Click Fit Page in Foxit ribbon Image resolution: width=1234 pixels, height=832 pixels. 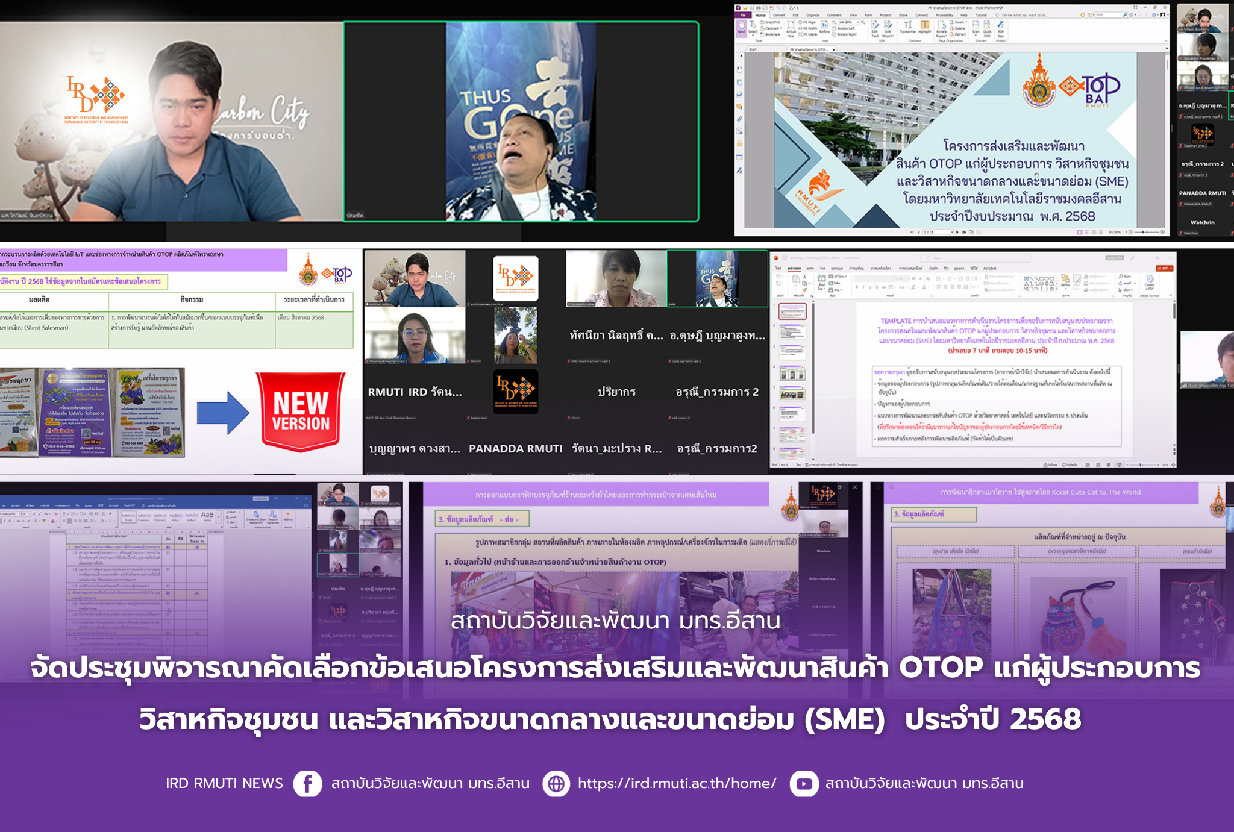click(807, 22)
